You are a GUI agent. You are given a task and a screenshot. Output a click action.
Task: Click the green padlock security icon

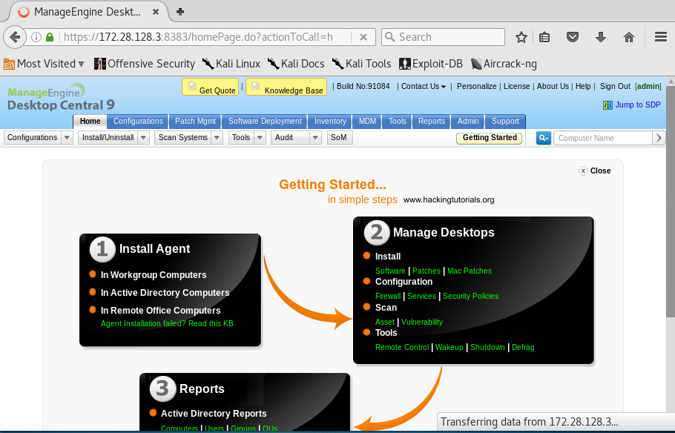point(50,37)
